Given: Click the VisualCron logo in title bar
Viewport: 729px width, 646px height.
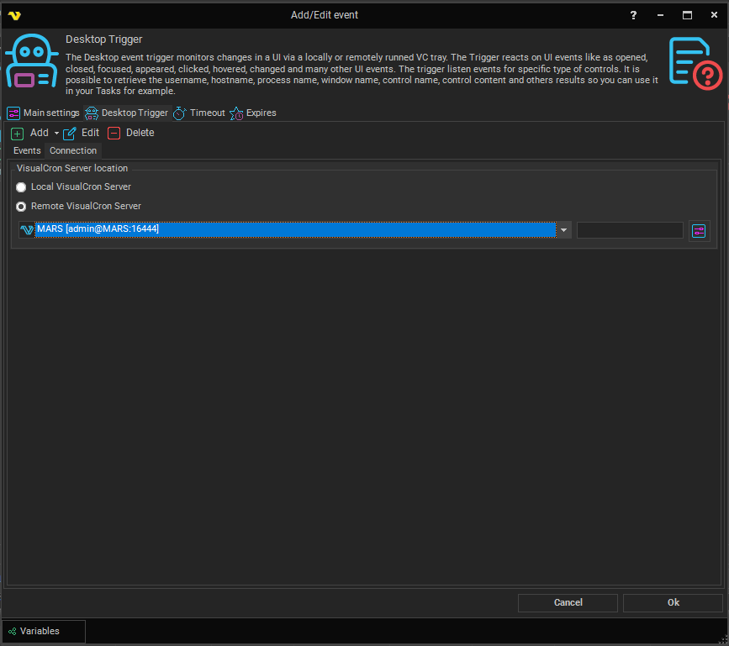Looking at the screenshot, I should [x=14, y=15].
